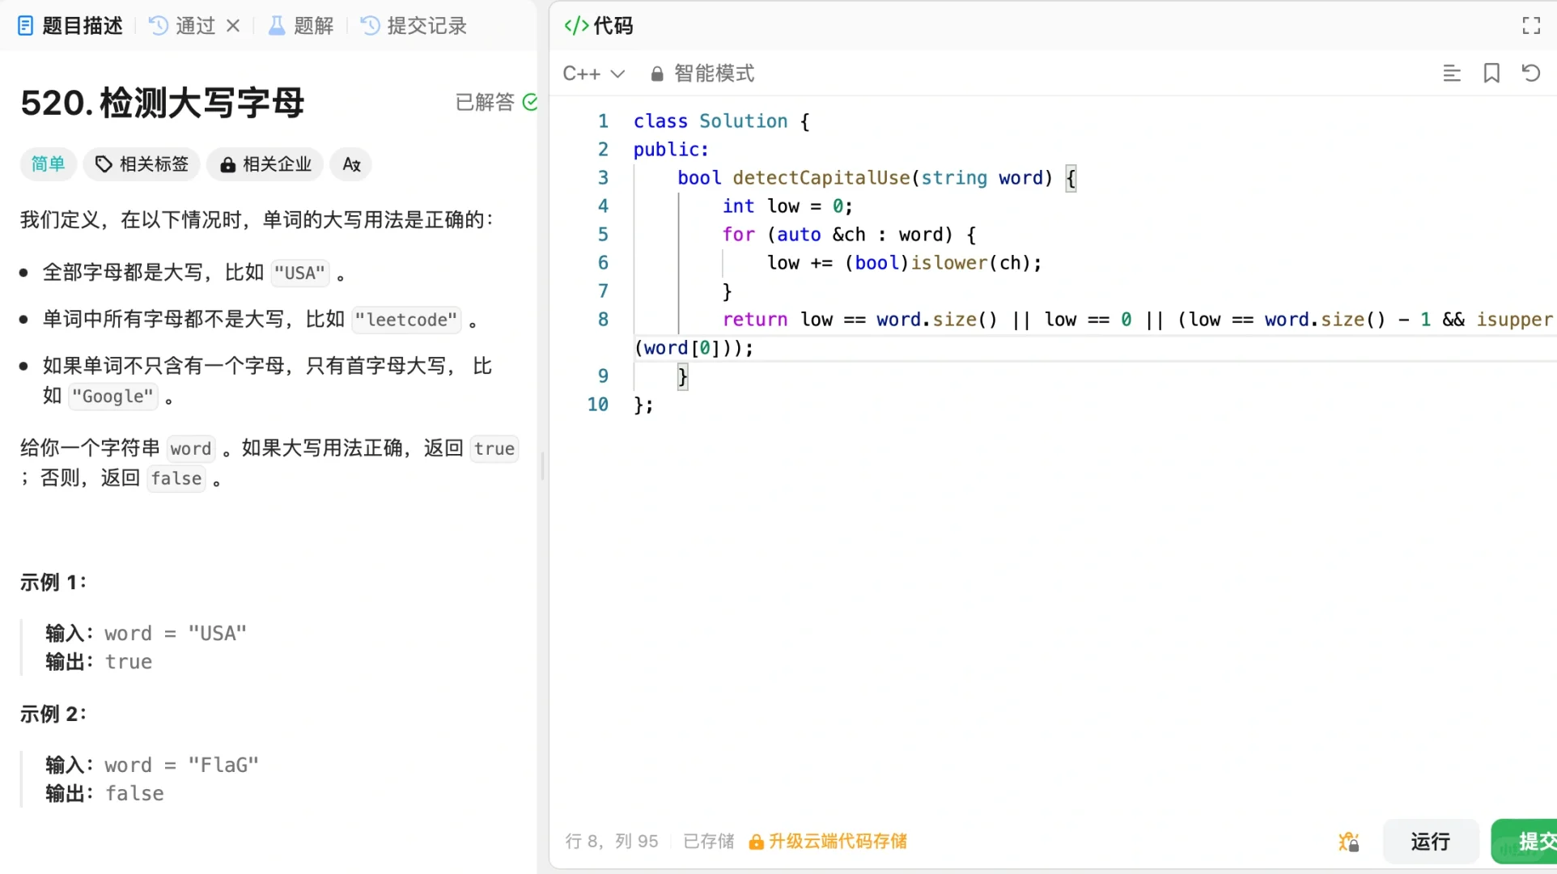
Task: Open the 提交记录 tab
Action: pyautogui.click(x=414, y=26)
